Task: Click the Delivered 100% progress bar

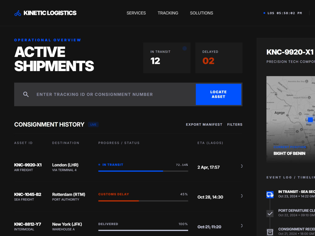Action: coord(143,230)
